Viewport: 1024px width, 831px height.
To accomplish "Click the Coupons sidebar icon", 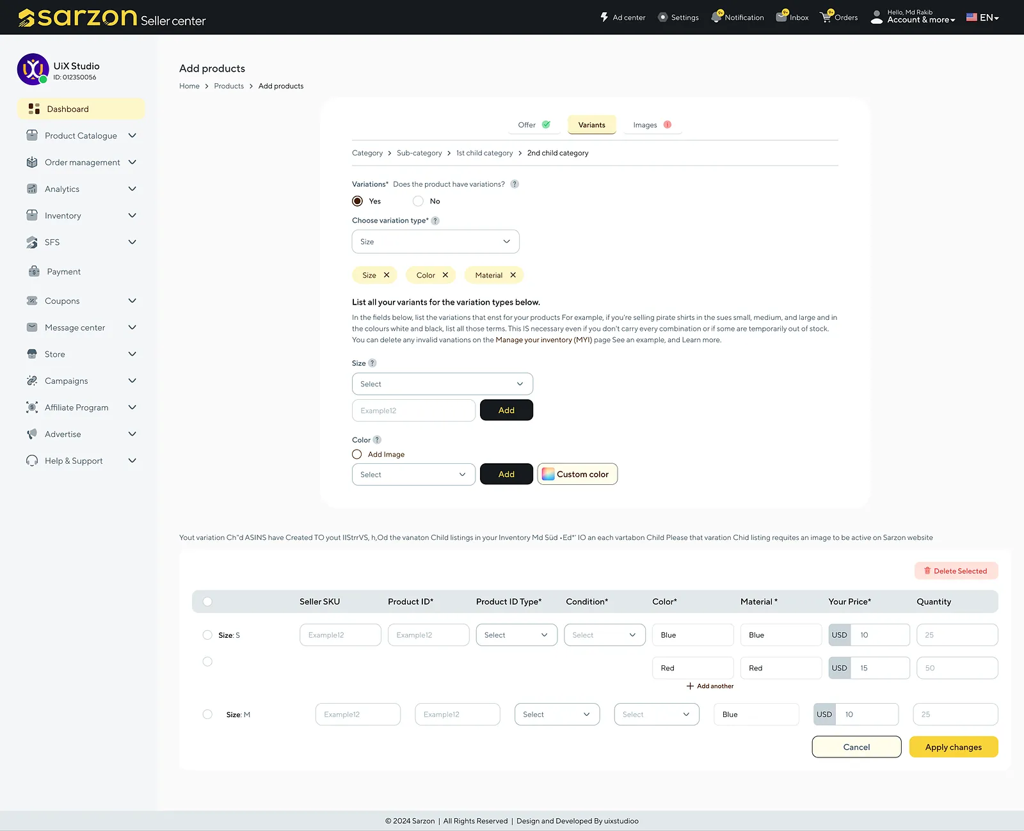I will [x=32, y=301].
